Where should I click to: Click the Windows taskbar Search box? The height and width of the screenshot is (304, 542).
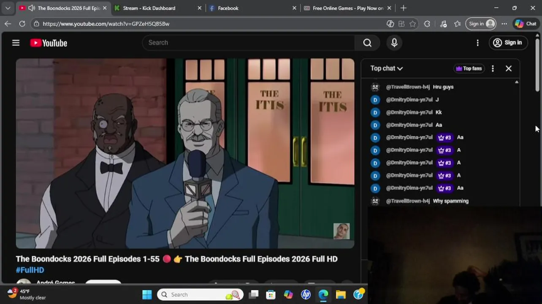click(x=201, y=295)
